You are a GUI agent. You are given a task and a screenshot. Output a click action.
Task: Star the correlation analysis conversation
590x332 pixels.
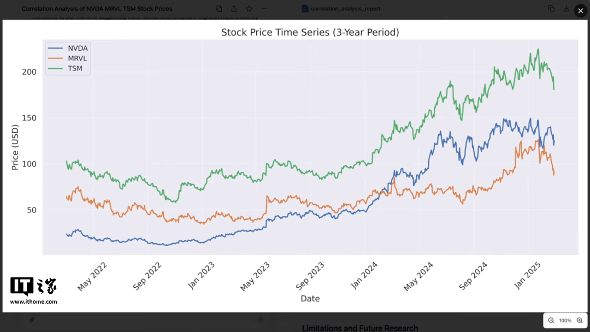[249, 9]
